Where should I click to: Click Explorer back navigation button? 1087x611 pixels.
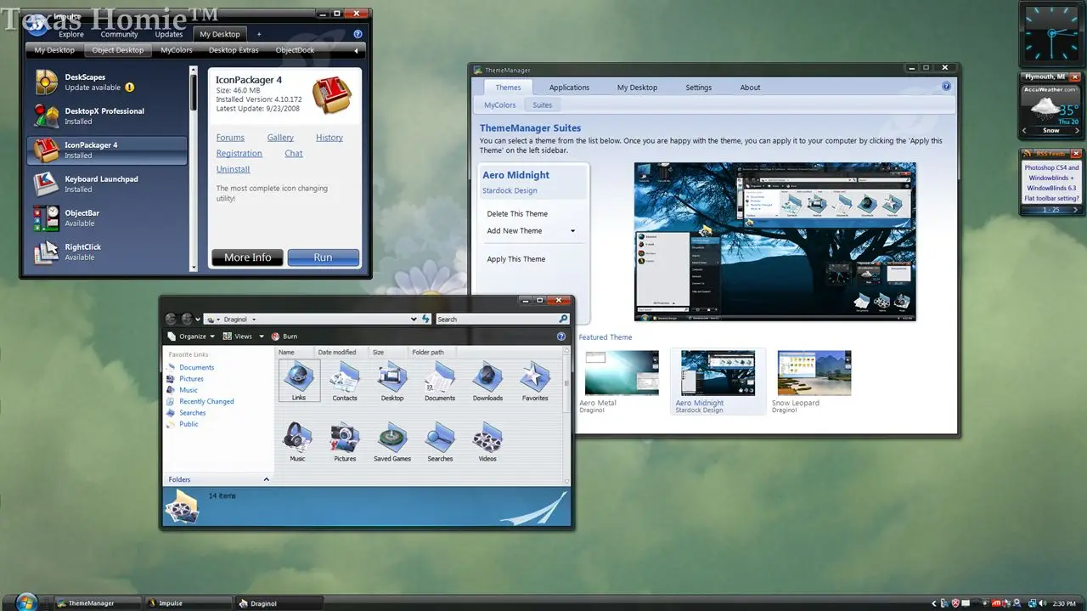(x=172, y=319)
